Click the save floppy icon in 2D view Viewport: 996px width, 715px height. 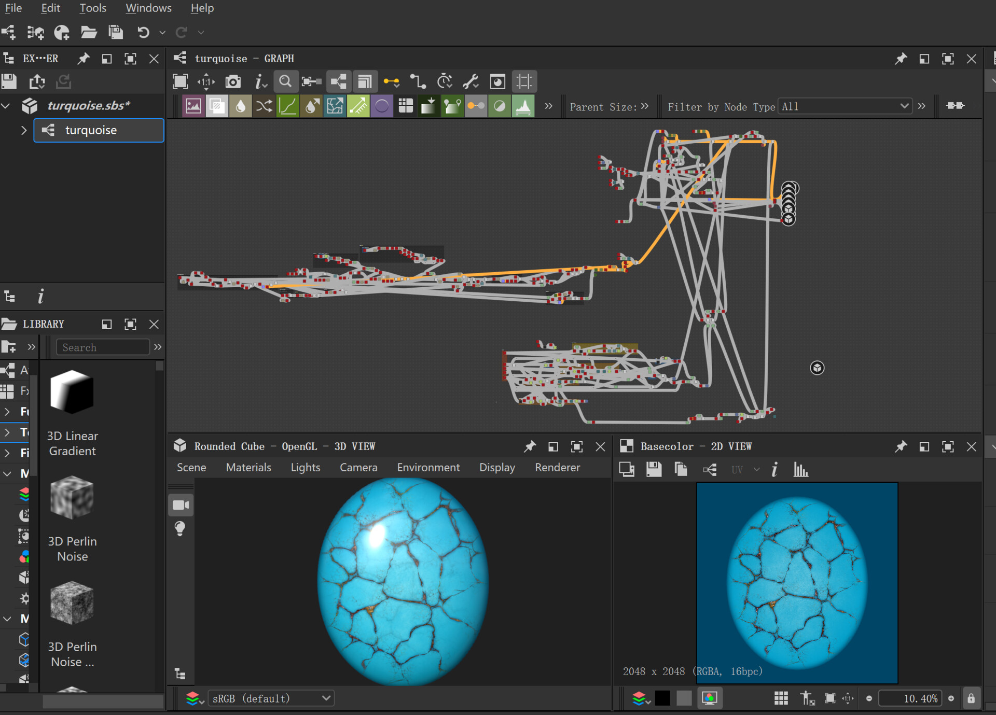coord(654,470)
